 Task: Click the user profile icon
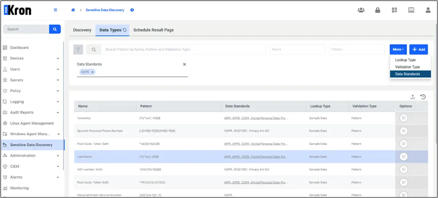[x=428, y=10]
